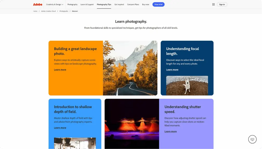Click the Sign in button
This screenshot has width=262, height=149.
222,4
